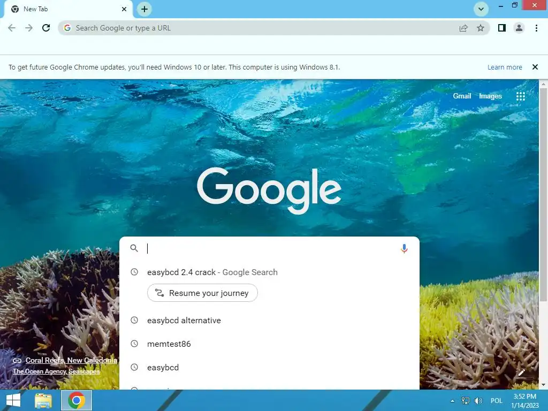Bookmark this tab with the star icon

[x=481, y=28]
